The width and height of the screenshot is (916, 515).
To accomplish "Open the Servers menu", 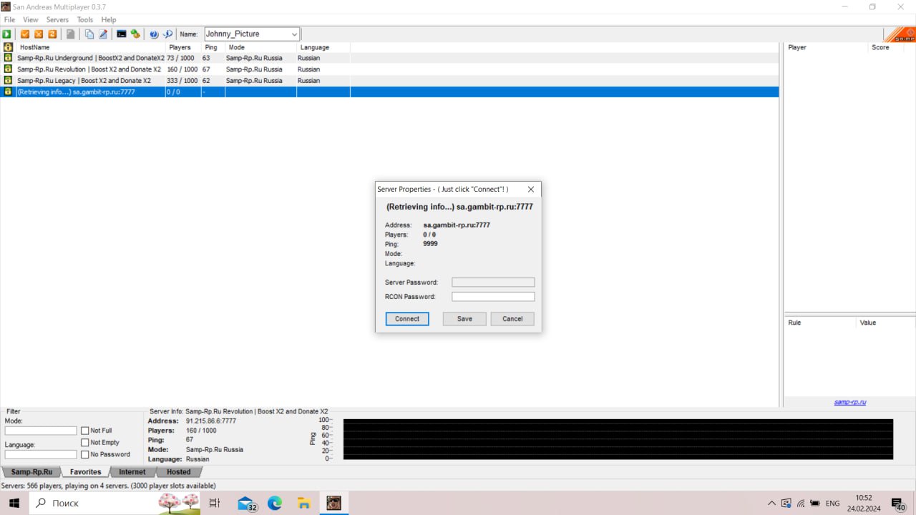I will coord(57,20).
